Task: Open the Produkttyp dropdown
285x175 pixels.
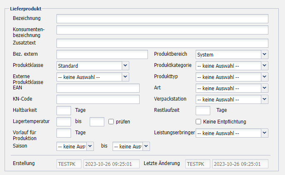Action: pos(231,77)
